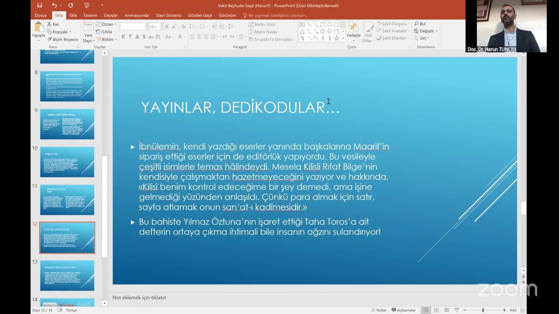The image size is (559, 314).
Task: Click zoom in plus button
Action: (504, 310)
